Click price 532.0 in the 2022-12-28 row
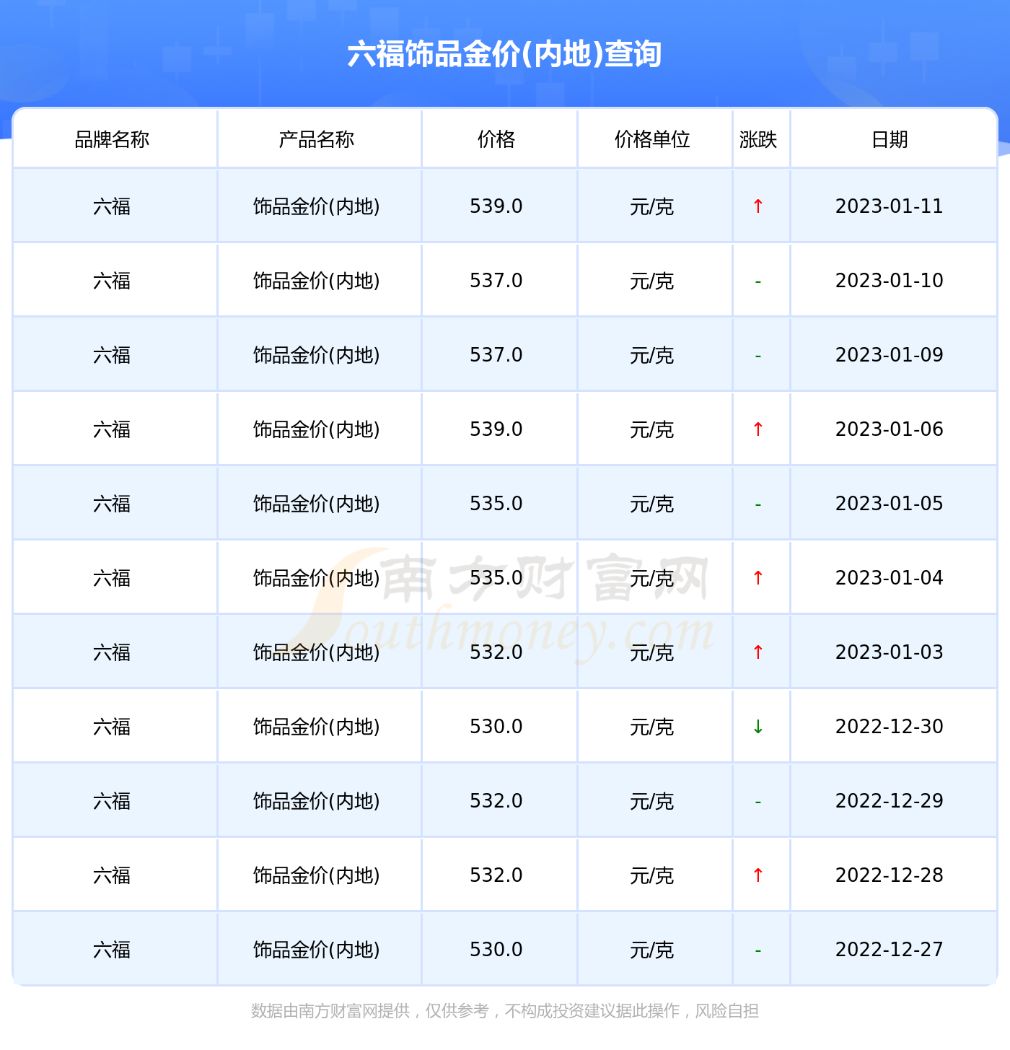The width and height of the screenshot is (1010, 1050). tap(496, 875)
